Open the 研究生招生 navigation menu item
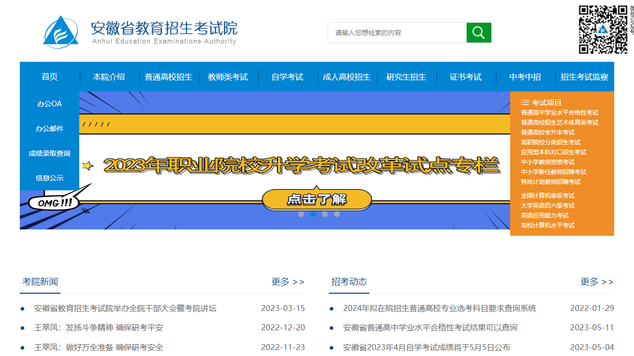Viewport: 634px width, 356px height. pyautogui.click(x=407, y=77)
